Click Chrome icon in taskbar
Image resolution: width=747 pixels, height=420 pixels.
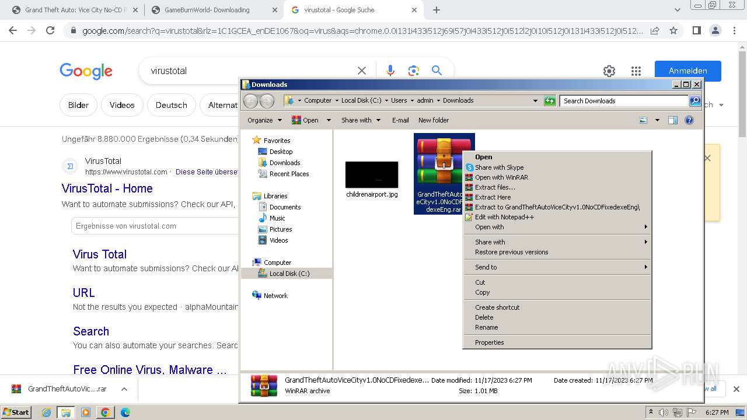coord(105,412)
